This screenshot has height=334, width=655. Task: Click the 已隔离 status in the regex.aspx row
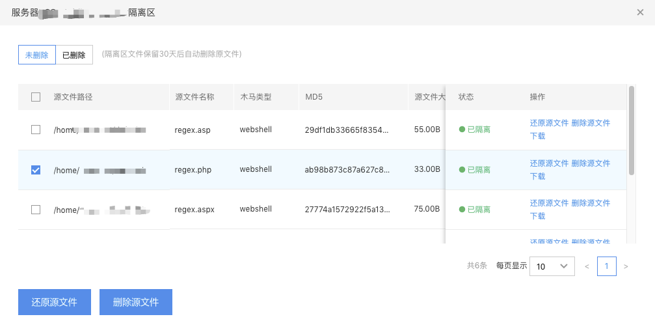tap(475, 210)
